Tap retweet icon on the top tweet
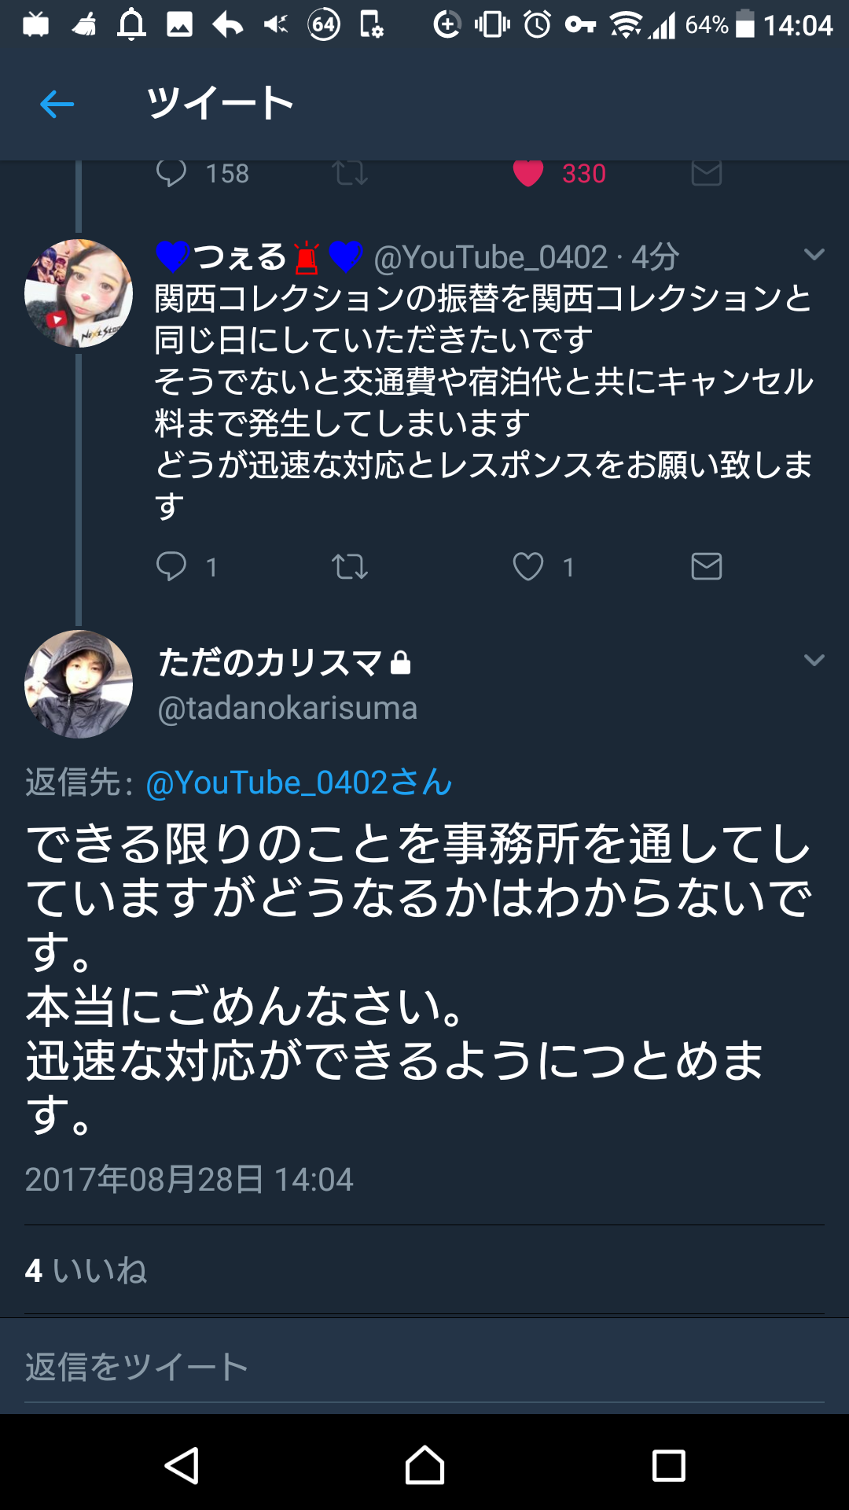 350,174
